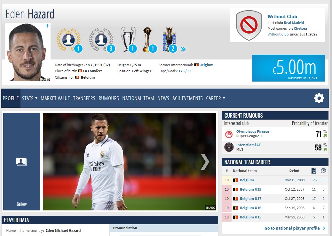This screenshot has height=236, width=332.
Task: Click the €5.00m market value box
Action: pos(288,68)
